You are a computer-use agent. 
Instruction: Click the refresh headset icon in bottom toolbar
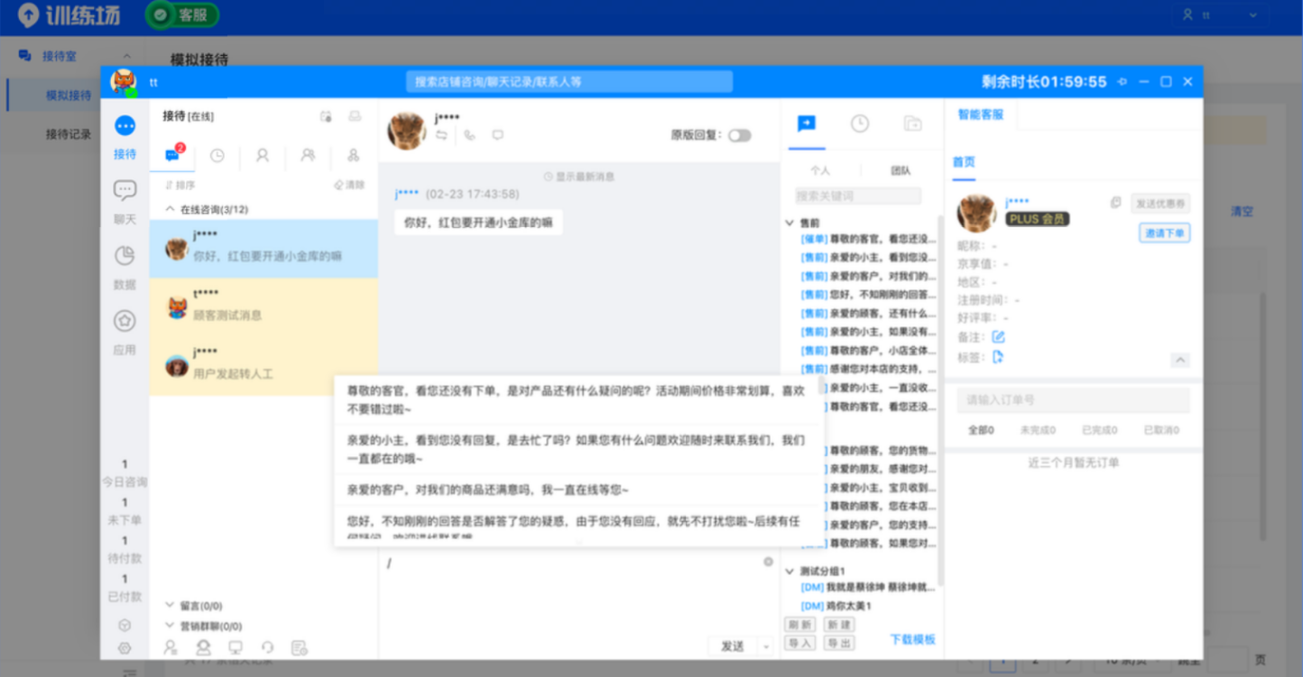click(267, 647)
